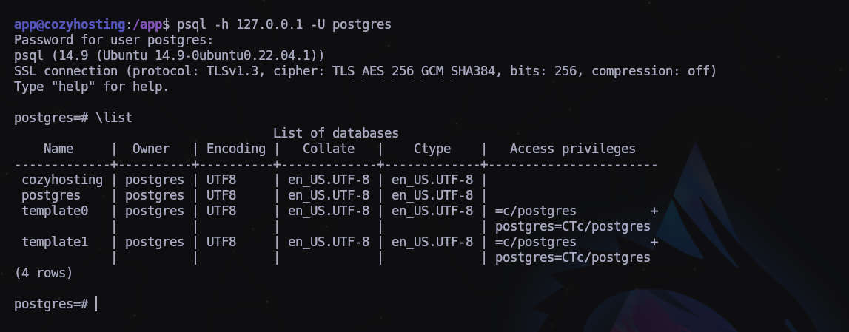Viewport: 849px width, 332px height.
Task: Click the Type "help" for help line
Action: pos(91,87)
